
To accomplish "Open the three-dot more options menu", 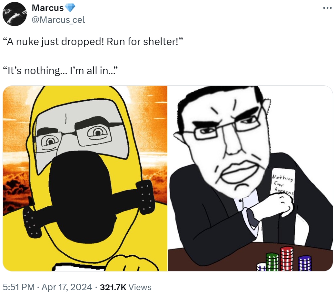I will [327, 8].
